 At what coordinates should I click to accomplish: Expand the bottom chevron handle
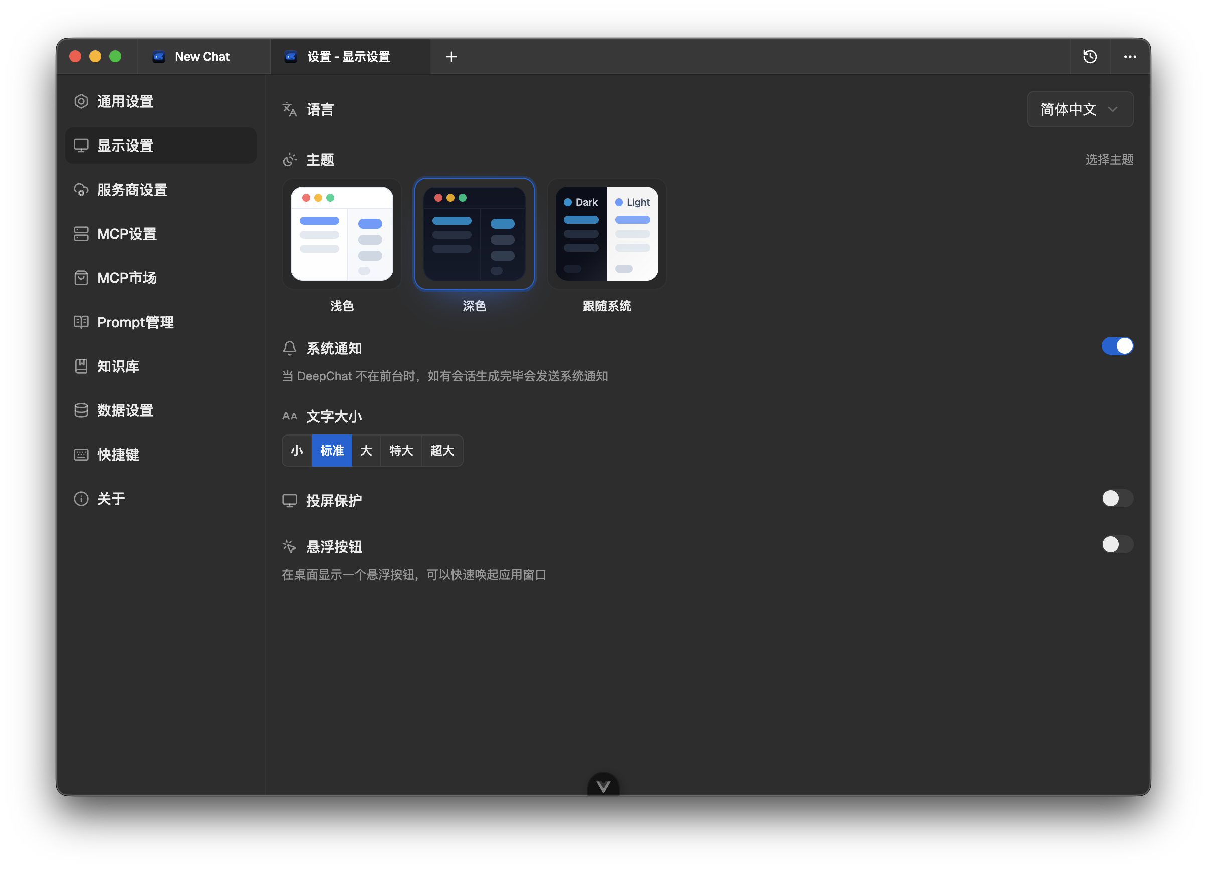click(x=603, y=786)
